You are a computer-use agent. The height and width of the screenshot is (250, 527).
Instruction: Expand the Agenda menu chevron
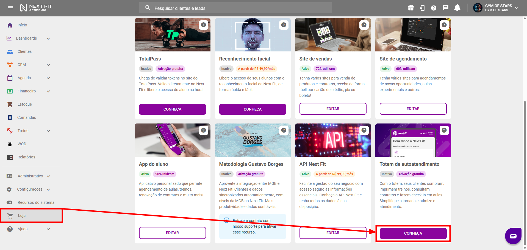tap(48, 78)
